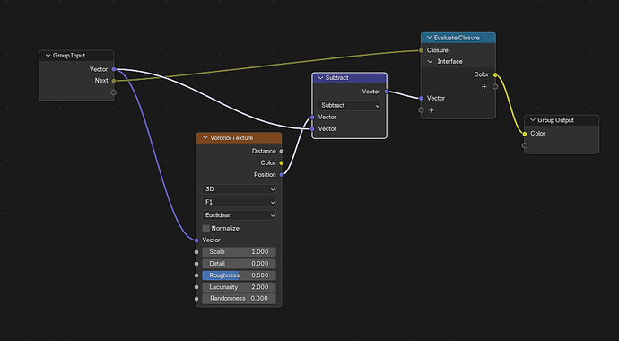Click the Group Input Vector output socket

click(x=114, y=69)
